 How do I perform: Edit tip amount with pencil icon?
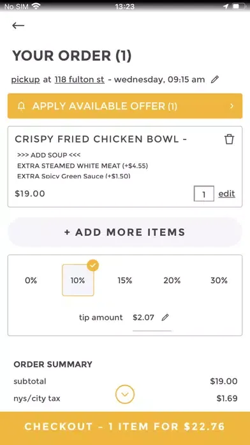coord(165,317)
